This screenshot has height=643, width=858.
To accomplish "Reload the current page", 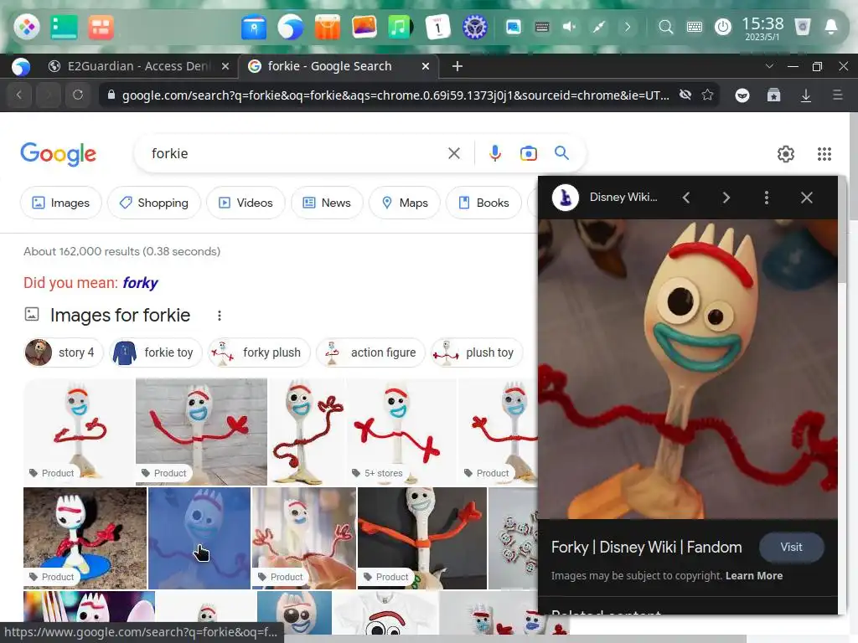I will [x=78, y=95].
